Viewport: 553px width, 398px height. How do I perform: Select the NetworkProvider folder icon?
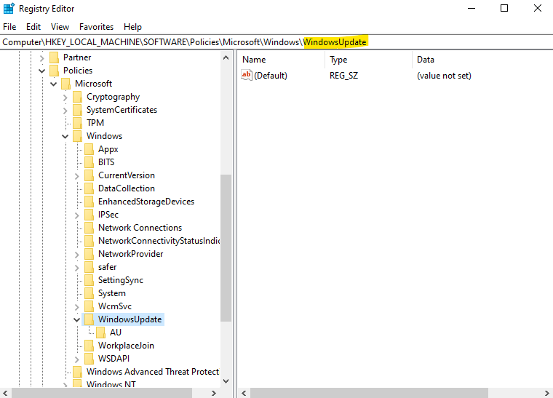[89, 254]
